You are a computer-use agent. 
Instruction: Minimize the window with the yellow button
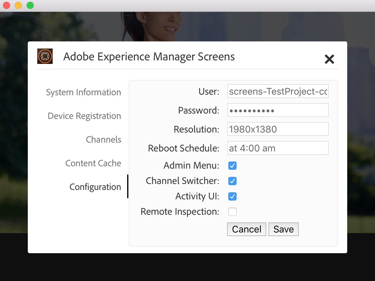[x=18, y=5]
